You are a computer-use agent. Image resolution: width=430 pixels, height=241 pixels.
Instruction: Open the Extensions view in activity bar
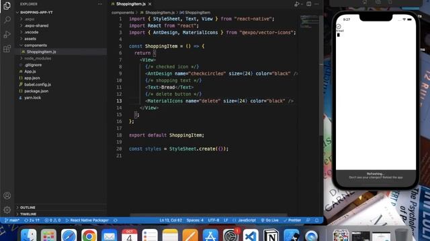click(x=7, y=49)
